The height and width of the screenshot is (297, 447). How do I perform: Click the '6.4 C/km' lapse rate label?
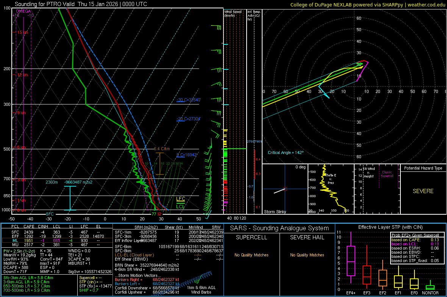pyautogui.click(x=162, y=149)
